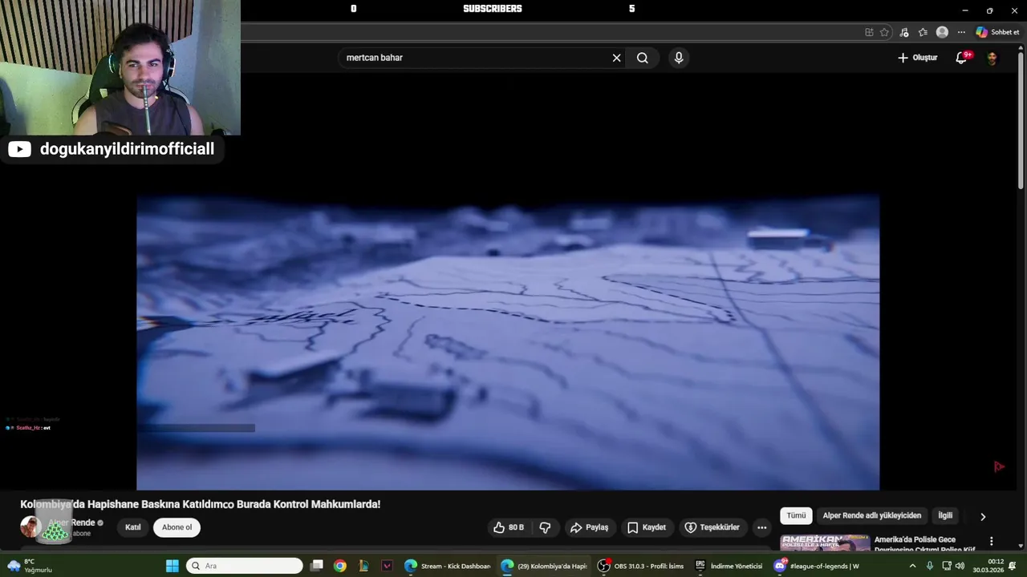Viewport: 1027px width, 577px height.
Task: Subscribe with the Abone ol button
Action: [177, 527]
